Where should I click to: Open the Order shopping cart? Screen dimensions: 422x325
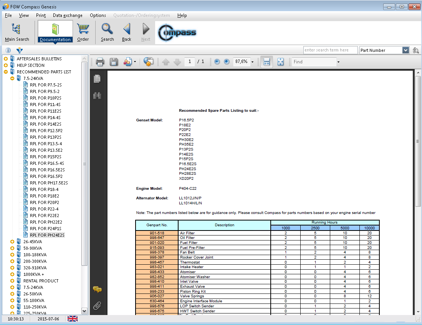point(83,32)
